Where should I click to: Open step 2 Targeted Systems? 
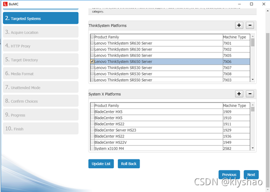tap(41, 18)
